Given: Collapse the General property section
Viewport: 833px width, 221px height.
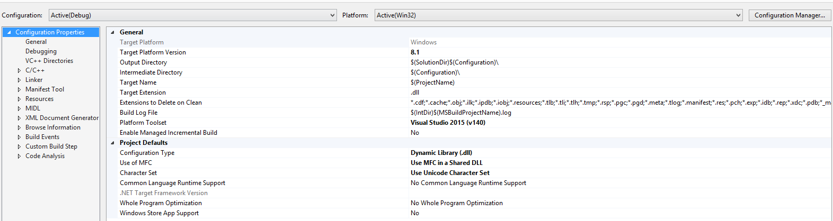Looking at the screenshot, I should pyautogui.click(x=112, y=32).
